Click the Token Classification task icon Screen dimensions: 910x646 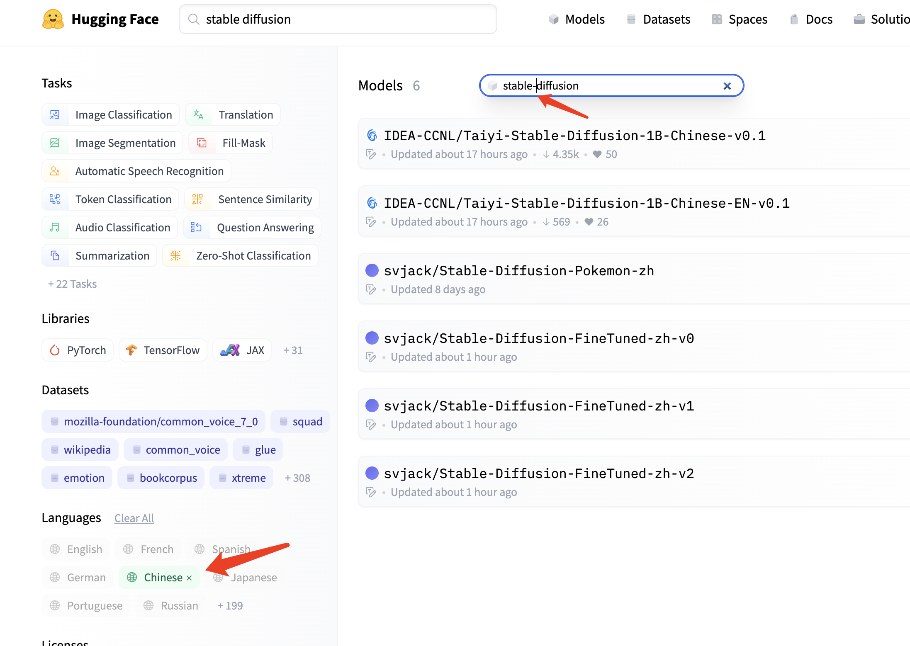point(55,199)
